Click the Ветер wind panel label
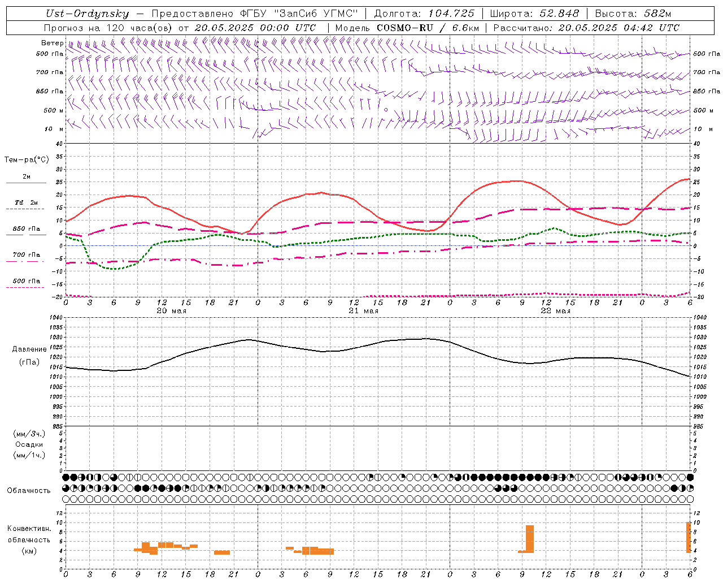 (52, 43)
